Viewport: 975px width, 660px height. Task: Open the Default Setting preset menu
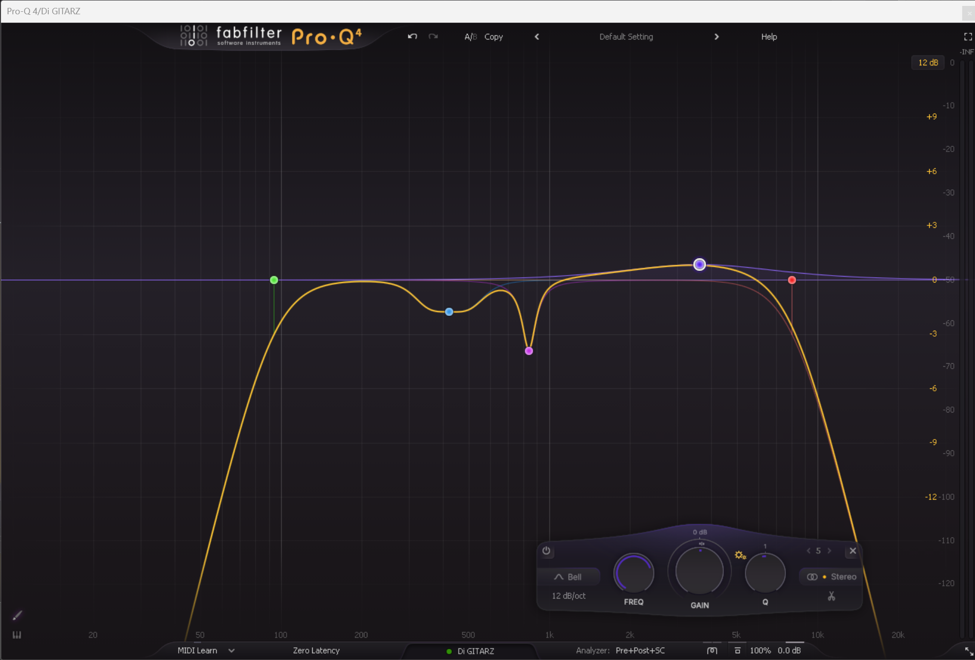(x=626, y=37)
